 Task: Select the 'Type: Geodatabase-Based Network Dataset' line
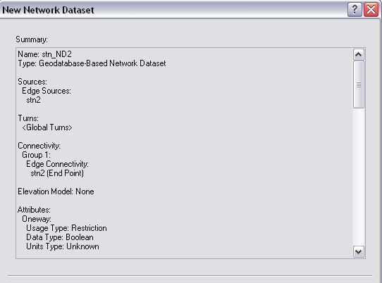click(x=92, y=63)
